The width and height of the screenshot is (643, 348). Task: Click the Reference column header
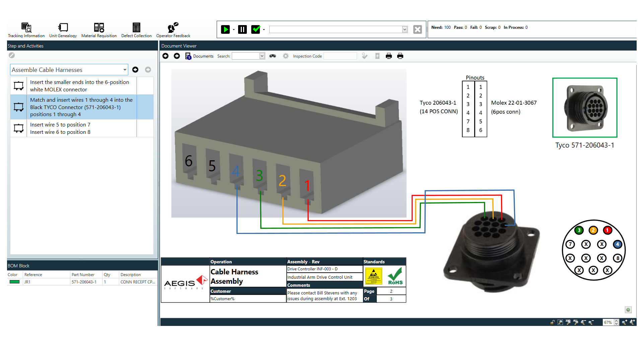point(47,275)
